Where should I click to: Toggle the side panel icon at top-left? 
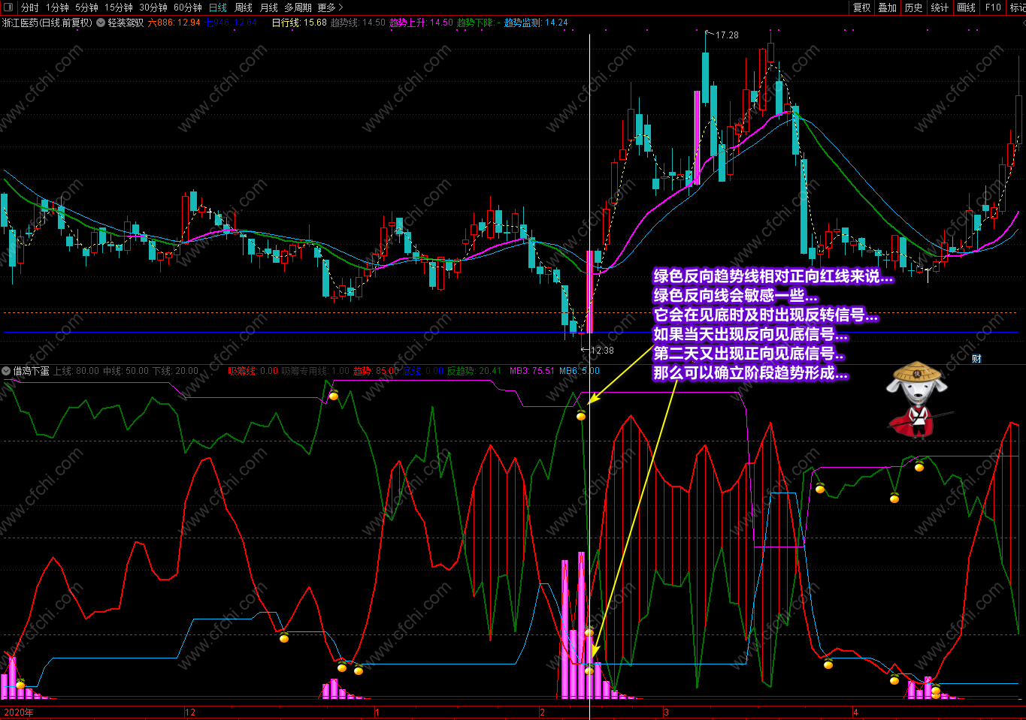[x=9, y=8]
